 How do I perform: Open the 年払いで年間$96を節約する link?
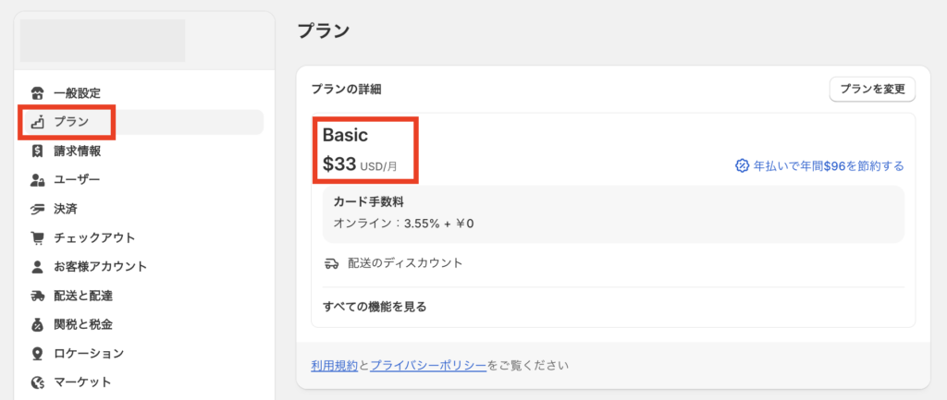pyautogui.click(x=828, y=166)
